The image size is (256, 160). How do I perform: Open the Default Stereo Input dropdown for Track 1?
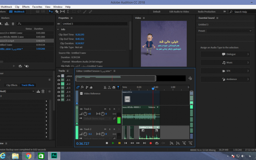tap(97, 118)
